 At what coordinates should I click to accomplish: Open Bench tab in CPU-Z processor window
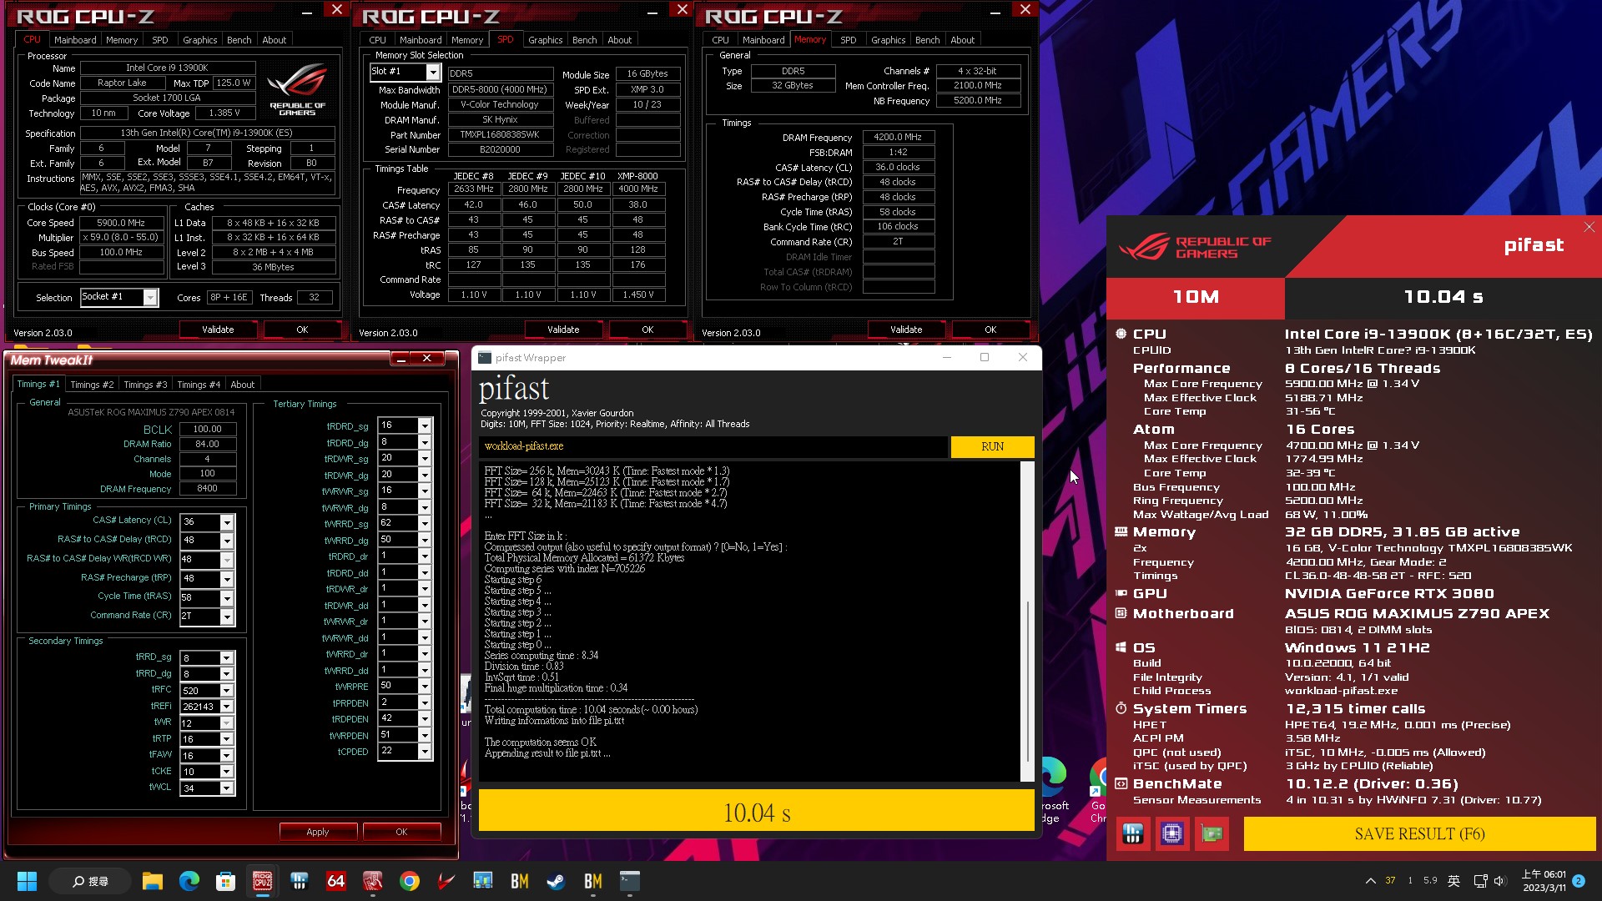point(239,40)
